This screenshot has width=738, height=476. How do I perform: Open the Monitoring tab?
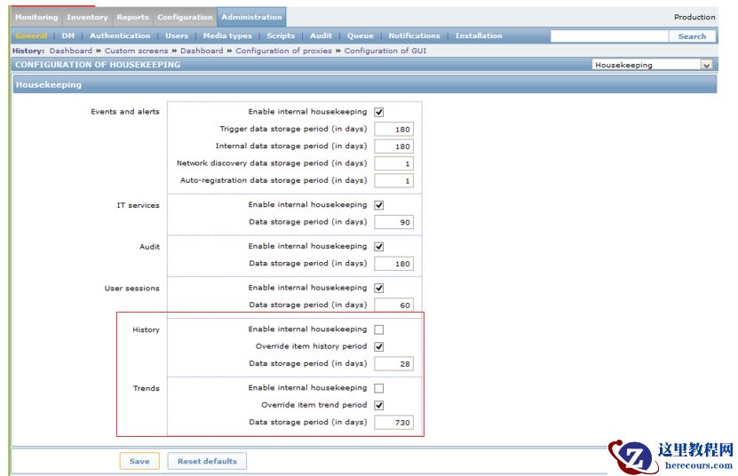[x=36, y=18]
